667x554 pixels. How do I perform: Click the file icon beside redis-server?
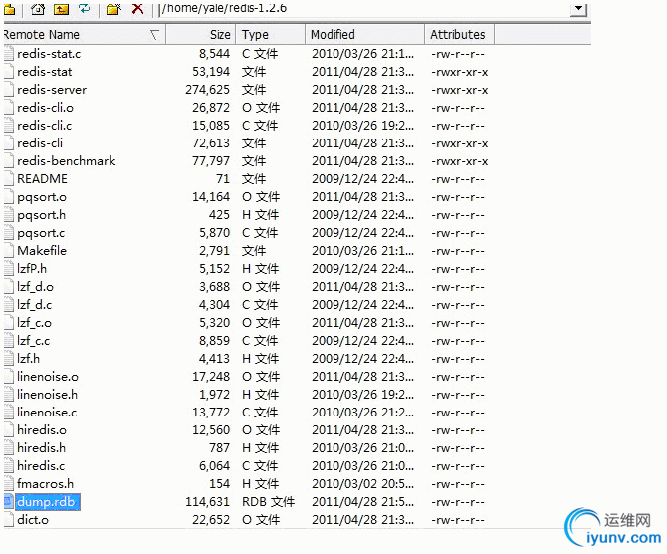(x=9, y=90)
